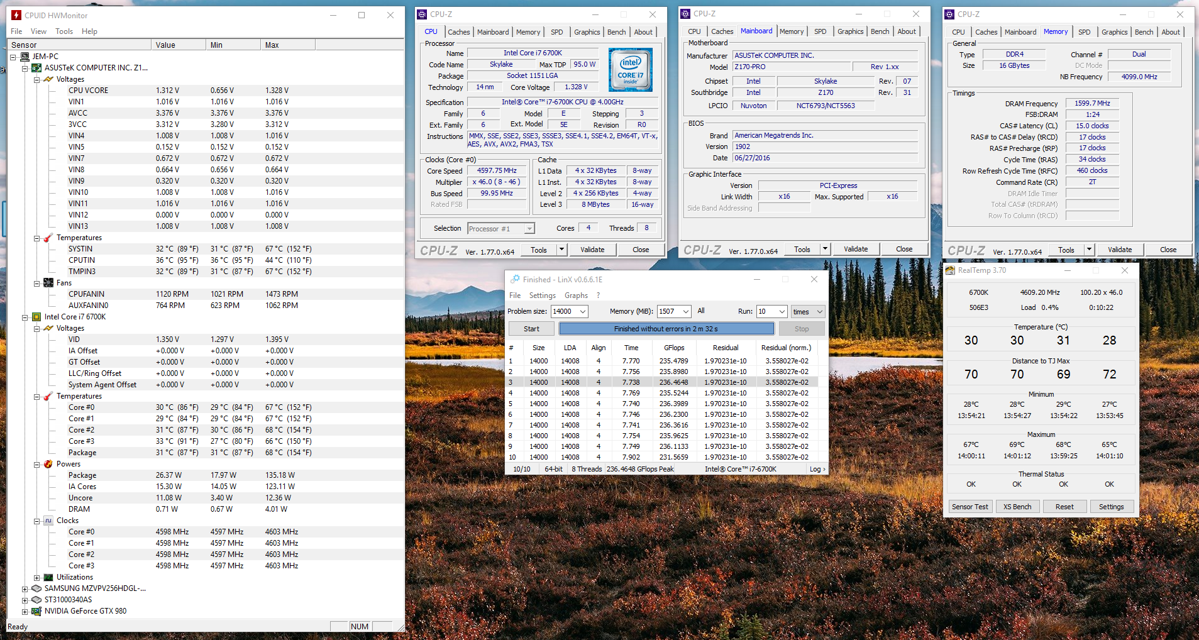Click the Voltages icon under Intel Core i7 6700K
Viewport: 1199px width, 640px height.
point(48,328)
